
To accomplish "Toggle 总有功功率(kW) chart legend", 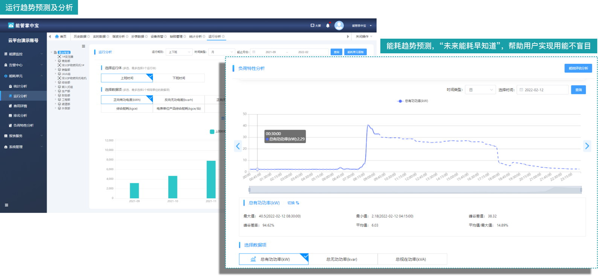I will 413,101.
